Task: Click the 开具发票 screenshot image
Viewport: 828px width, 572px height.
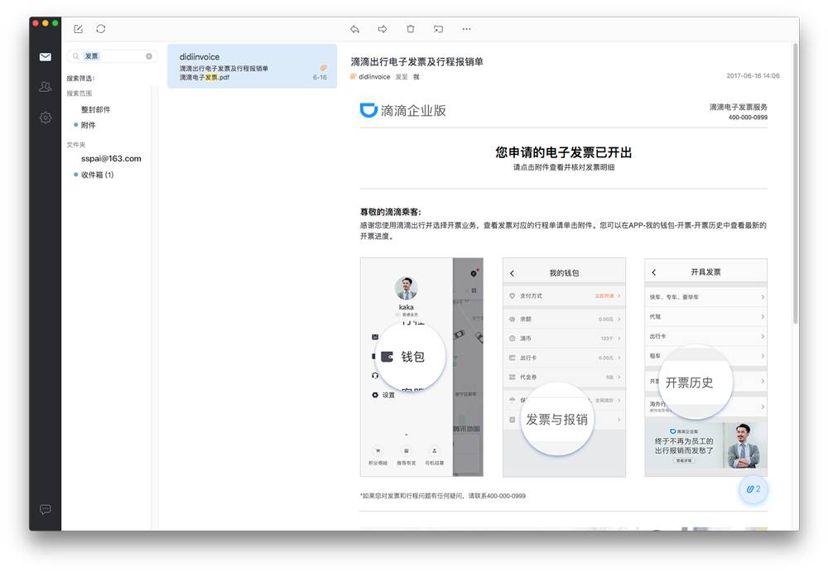Action: (x=706, y=368)
